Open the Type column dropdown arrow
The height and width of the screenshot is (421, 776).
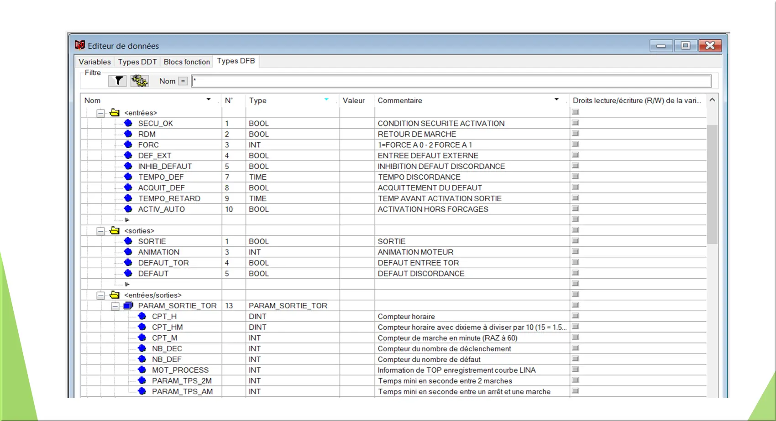click(326, 99)
